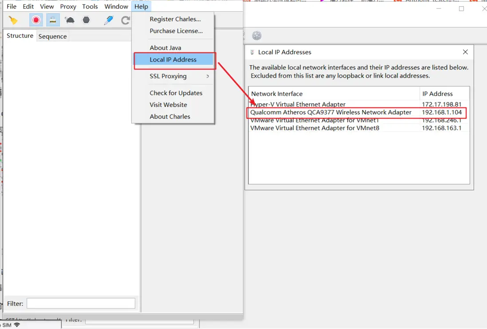Image resolution: width=487 pixels, height=329 pixels.
Task: Close the Local IP Addresses dialog
Action: (x=465, y=52)
